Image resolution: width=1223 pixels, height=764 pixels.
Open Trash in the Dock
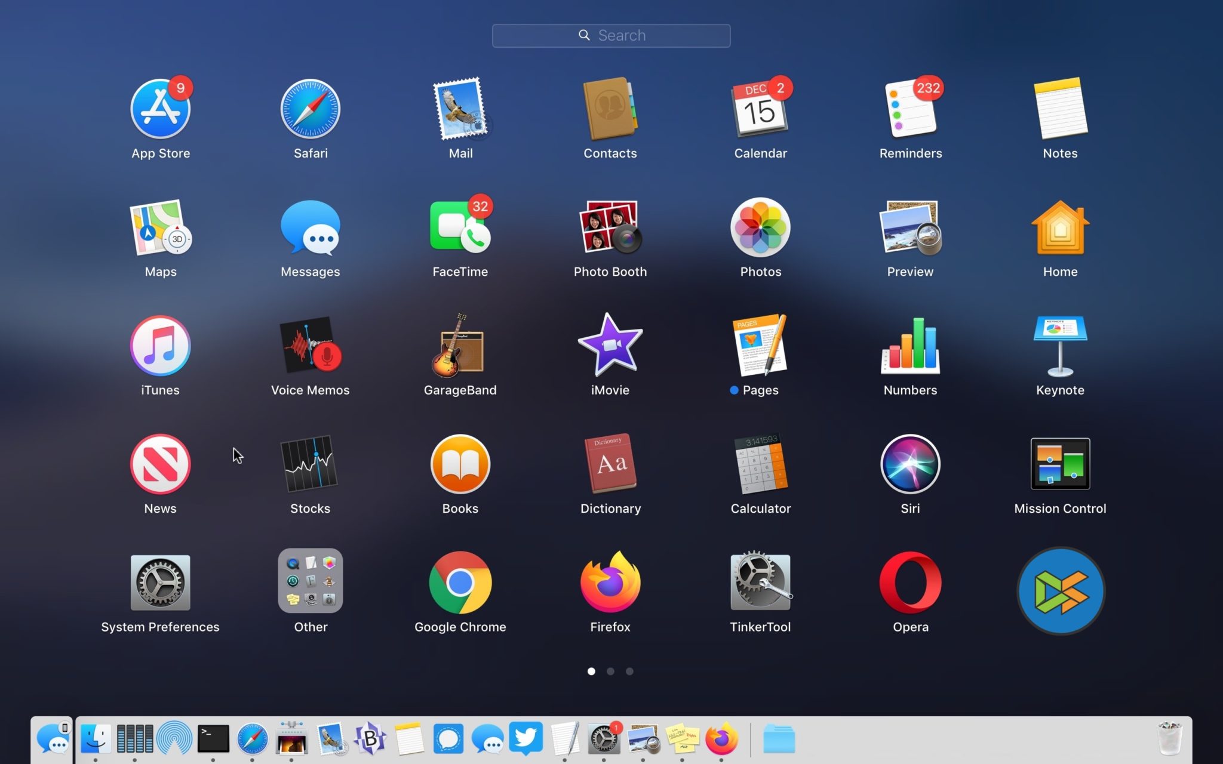coord(1169,739)
